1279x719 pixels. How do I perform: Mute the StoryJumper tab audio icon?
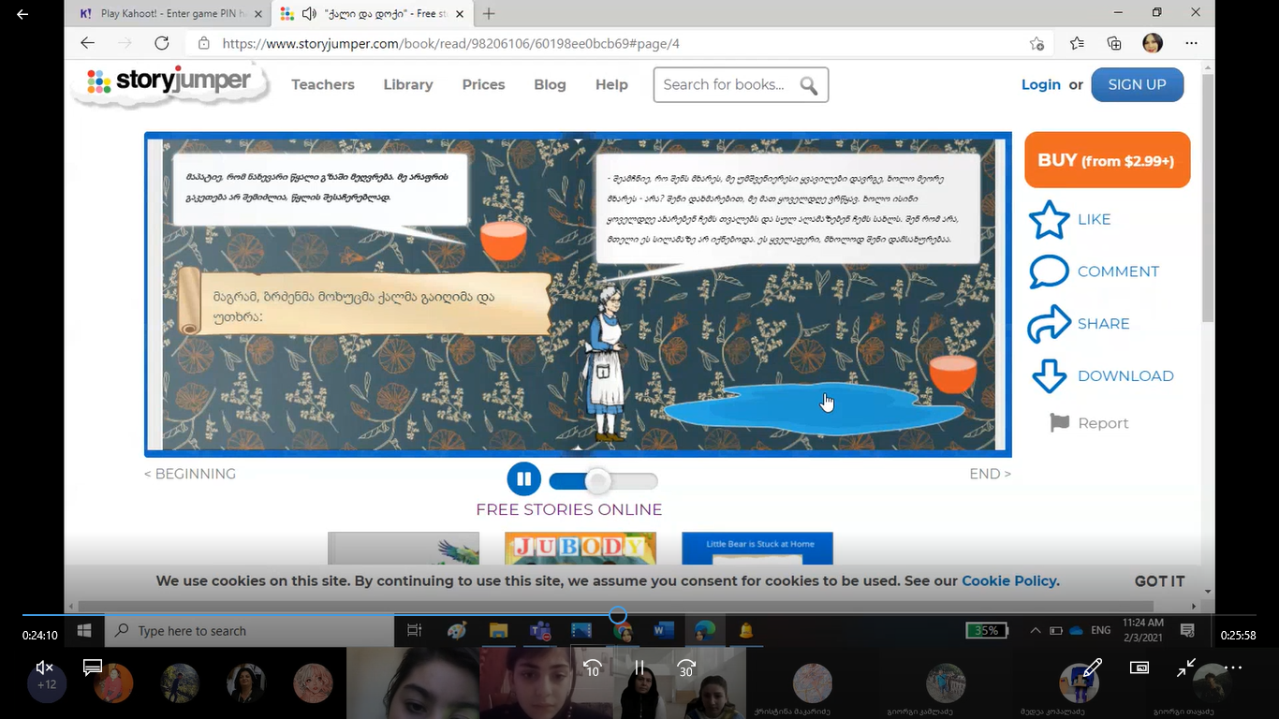(309, 14)
